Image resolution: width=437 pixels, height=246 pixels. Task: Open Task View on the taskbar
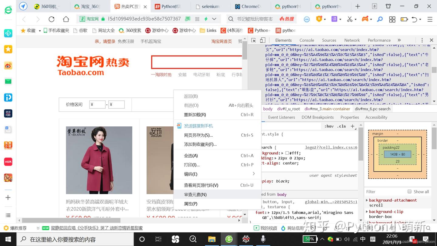158,239
